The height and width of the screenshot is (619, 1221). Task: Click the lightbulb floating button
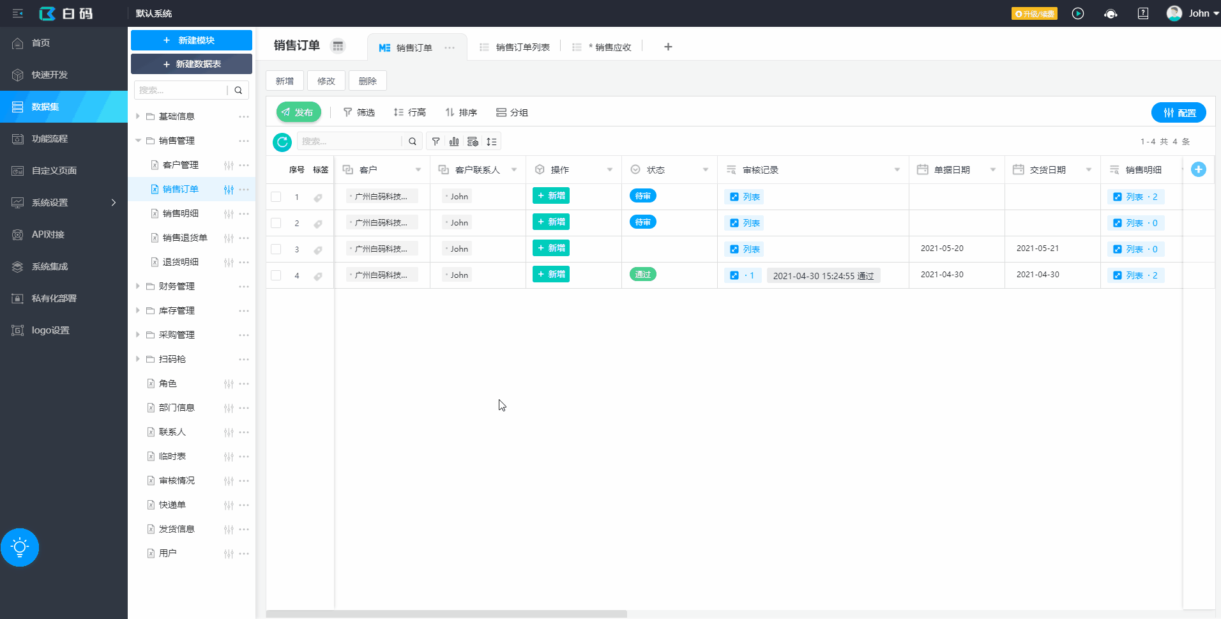(20, 547)
